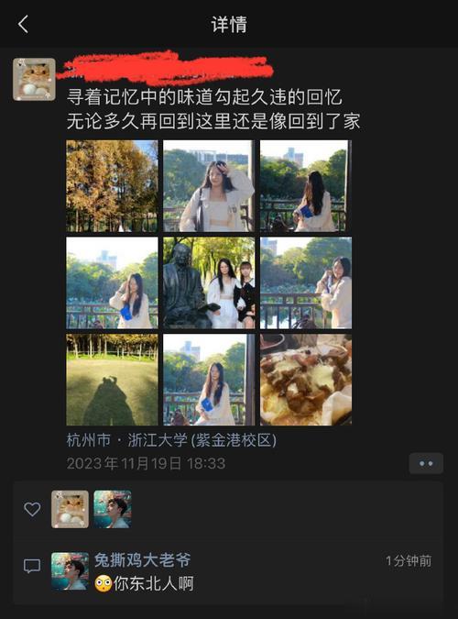Tap the heart like icon

click(32, 509)
